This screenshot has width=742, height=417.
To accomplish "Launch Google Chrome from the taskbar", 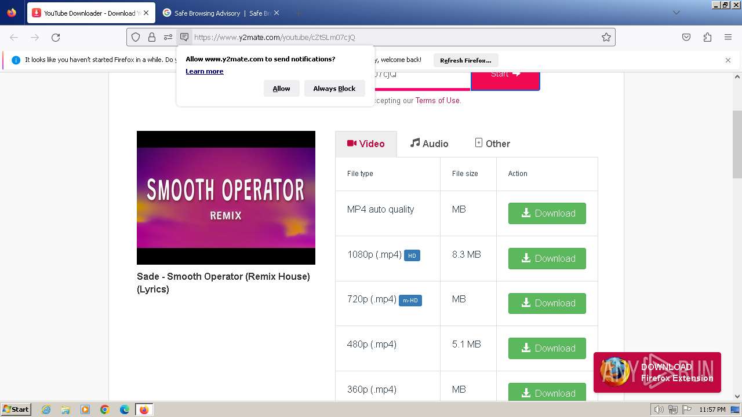I will coord(105,409).
